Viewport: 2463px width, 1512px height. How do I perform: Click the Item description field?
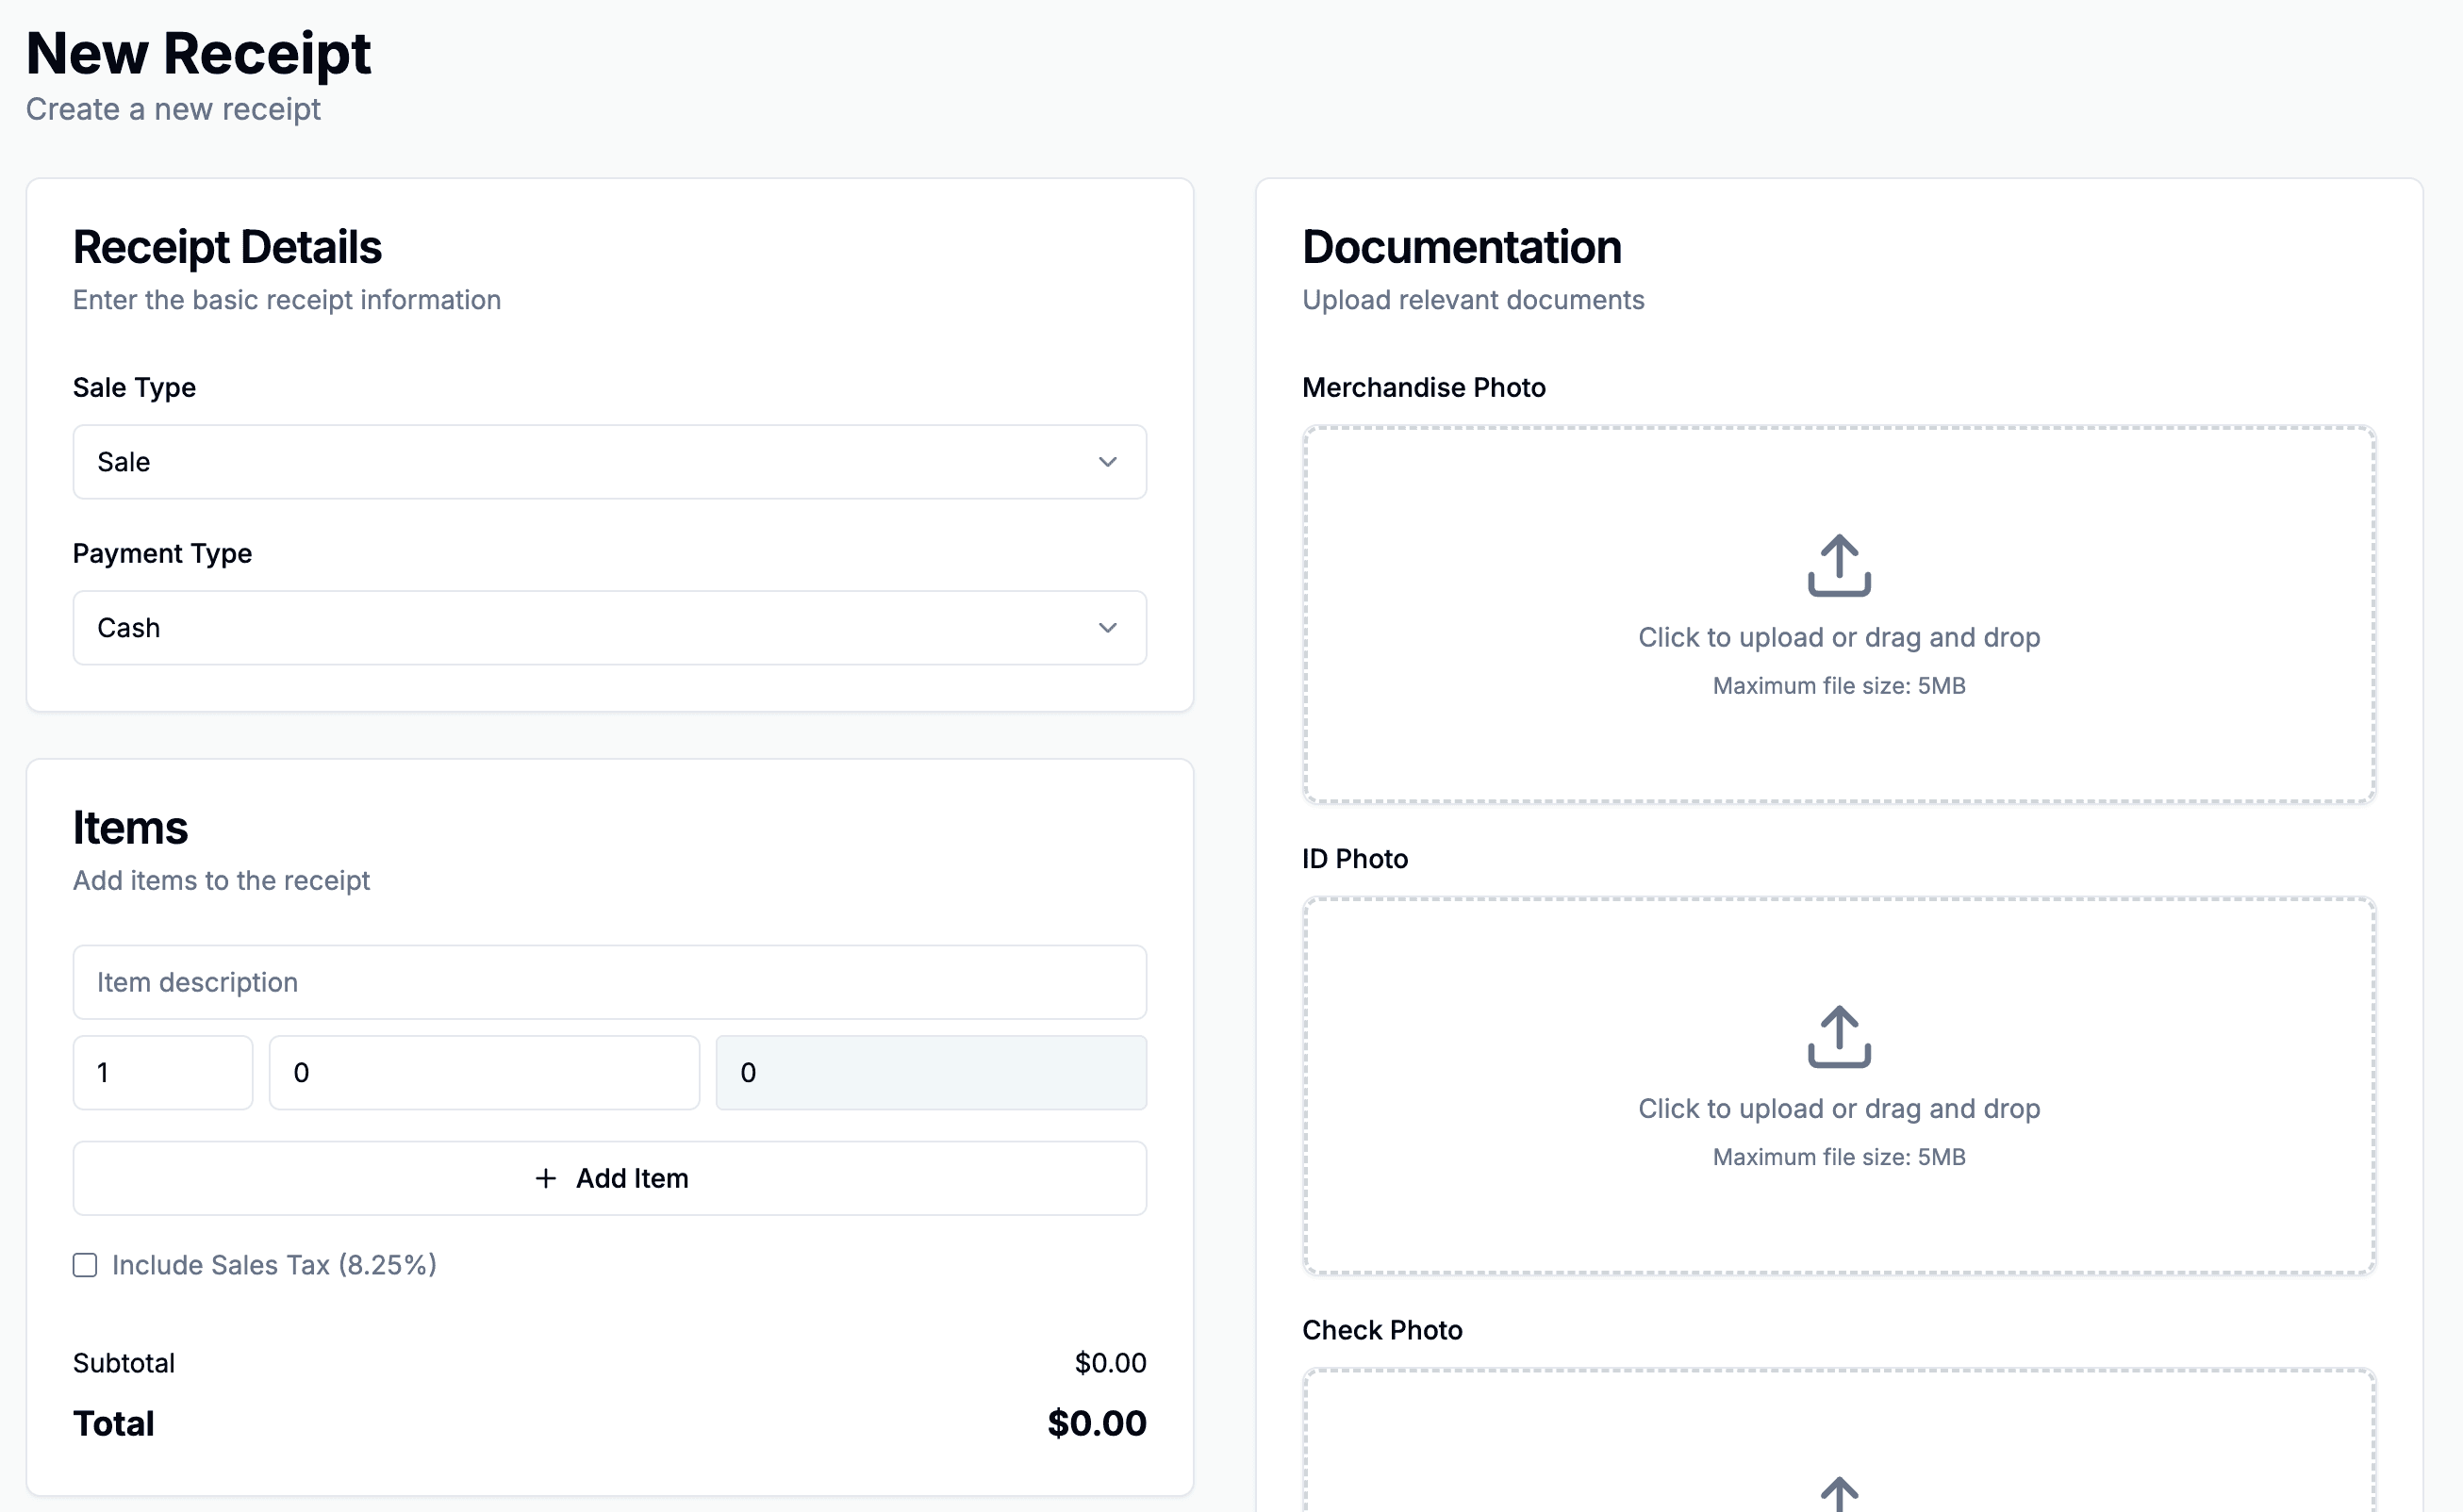click(608, 982)
